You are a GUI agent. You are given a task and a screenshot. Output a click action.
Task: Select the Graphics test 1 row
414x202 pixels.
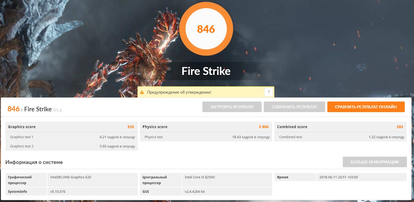[71, 137]
